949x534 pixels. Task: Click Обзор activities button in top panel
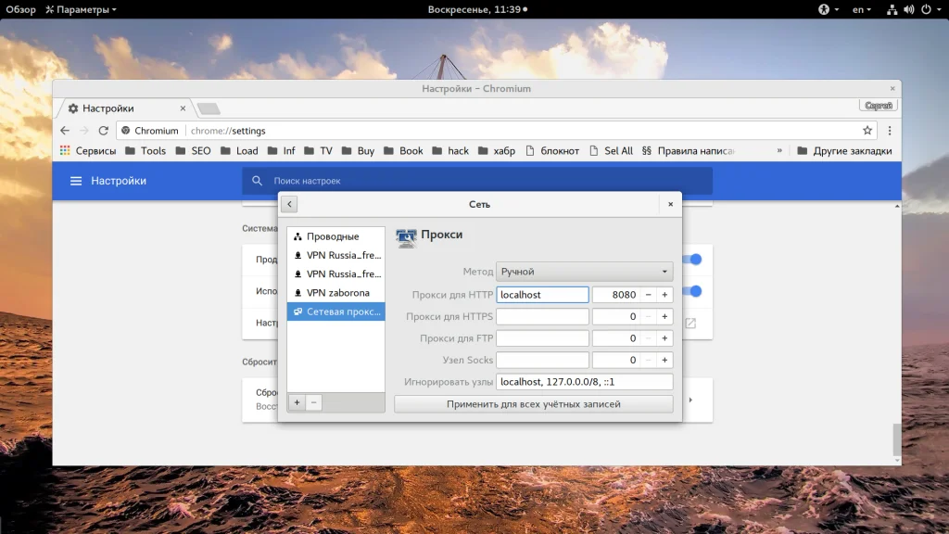tap(20, 9)
